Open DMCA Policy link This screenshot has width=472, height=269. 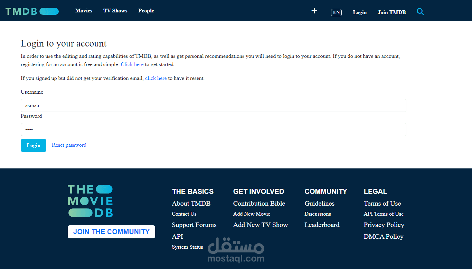coord(384,237)
